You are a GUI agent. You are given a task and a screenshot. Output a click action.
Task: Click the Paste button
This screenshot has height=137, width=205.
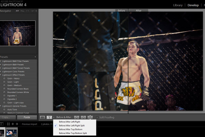coord(27,117)
